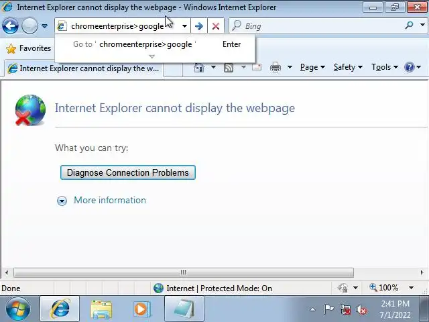Image resolution: width=429 pixels, height=322 pixels.
Task: Click the Read Mail envelope icon
Action: (257, 67)
